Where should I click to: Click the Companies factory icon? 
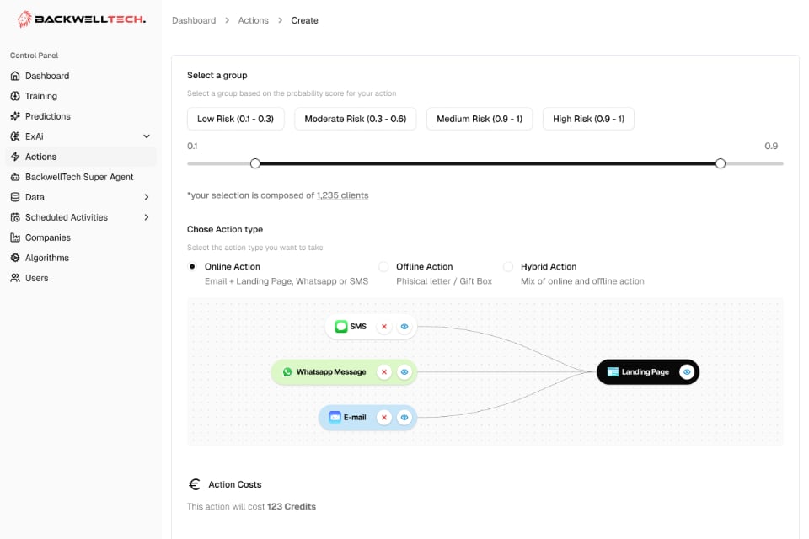pyautogui.click(x=15, y=237)
